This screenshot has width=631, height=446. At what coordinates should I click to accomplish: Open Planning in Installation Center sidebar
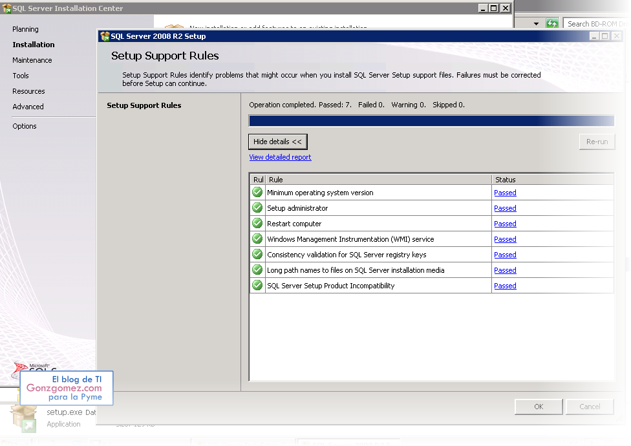pyautogui.click(x=25, y=29)
